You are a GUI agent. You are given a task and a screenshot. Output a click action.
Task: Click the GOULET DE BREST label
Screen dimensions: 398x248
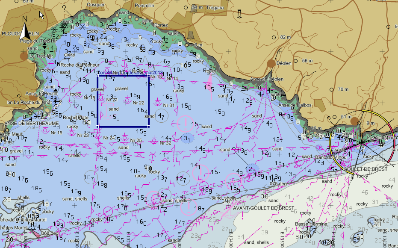(365, 169)
